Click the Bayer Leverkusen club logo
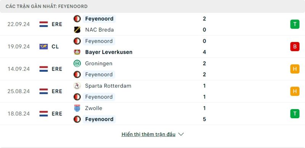 click(x=77, y=52)
